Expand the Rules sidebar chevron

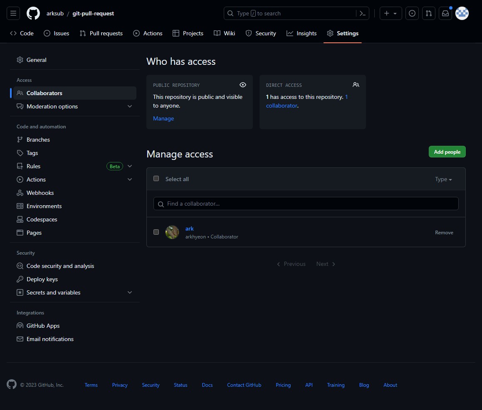click(130, 166)
